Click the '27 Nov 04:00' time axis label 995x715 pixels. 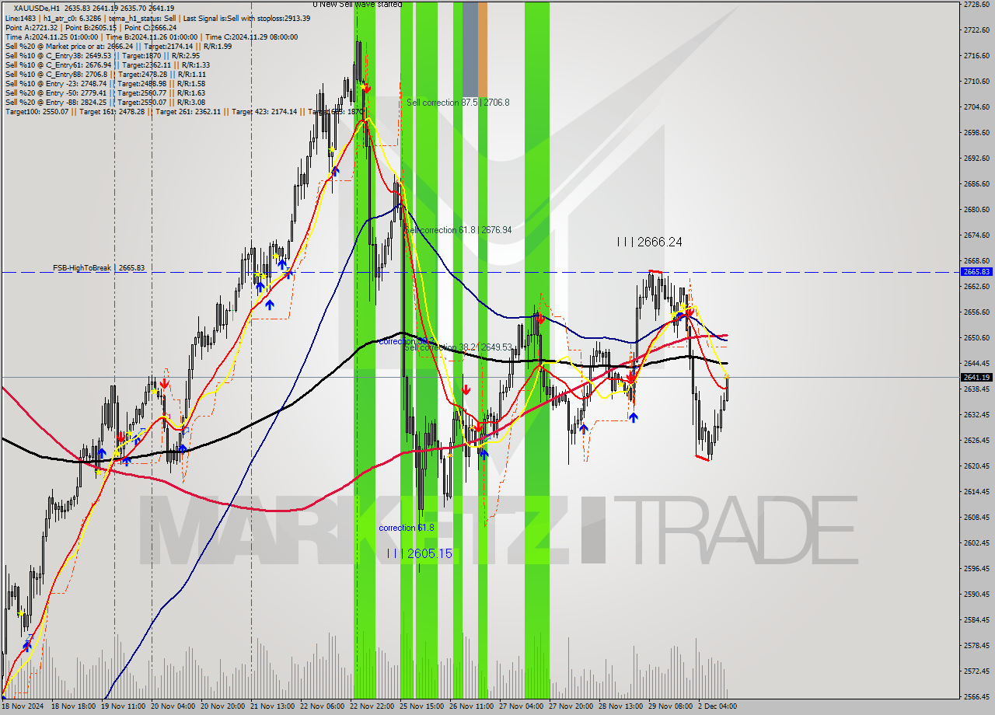pos(522,706)
